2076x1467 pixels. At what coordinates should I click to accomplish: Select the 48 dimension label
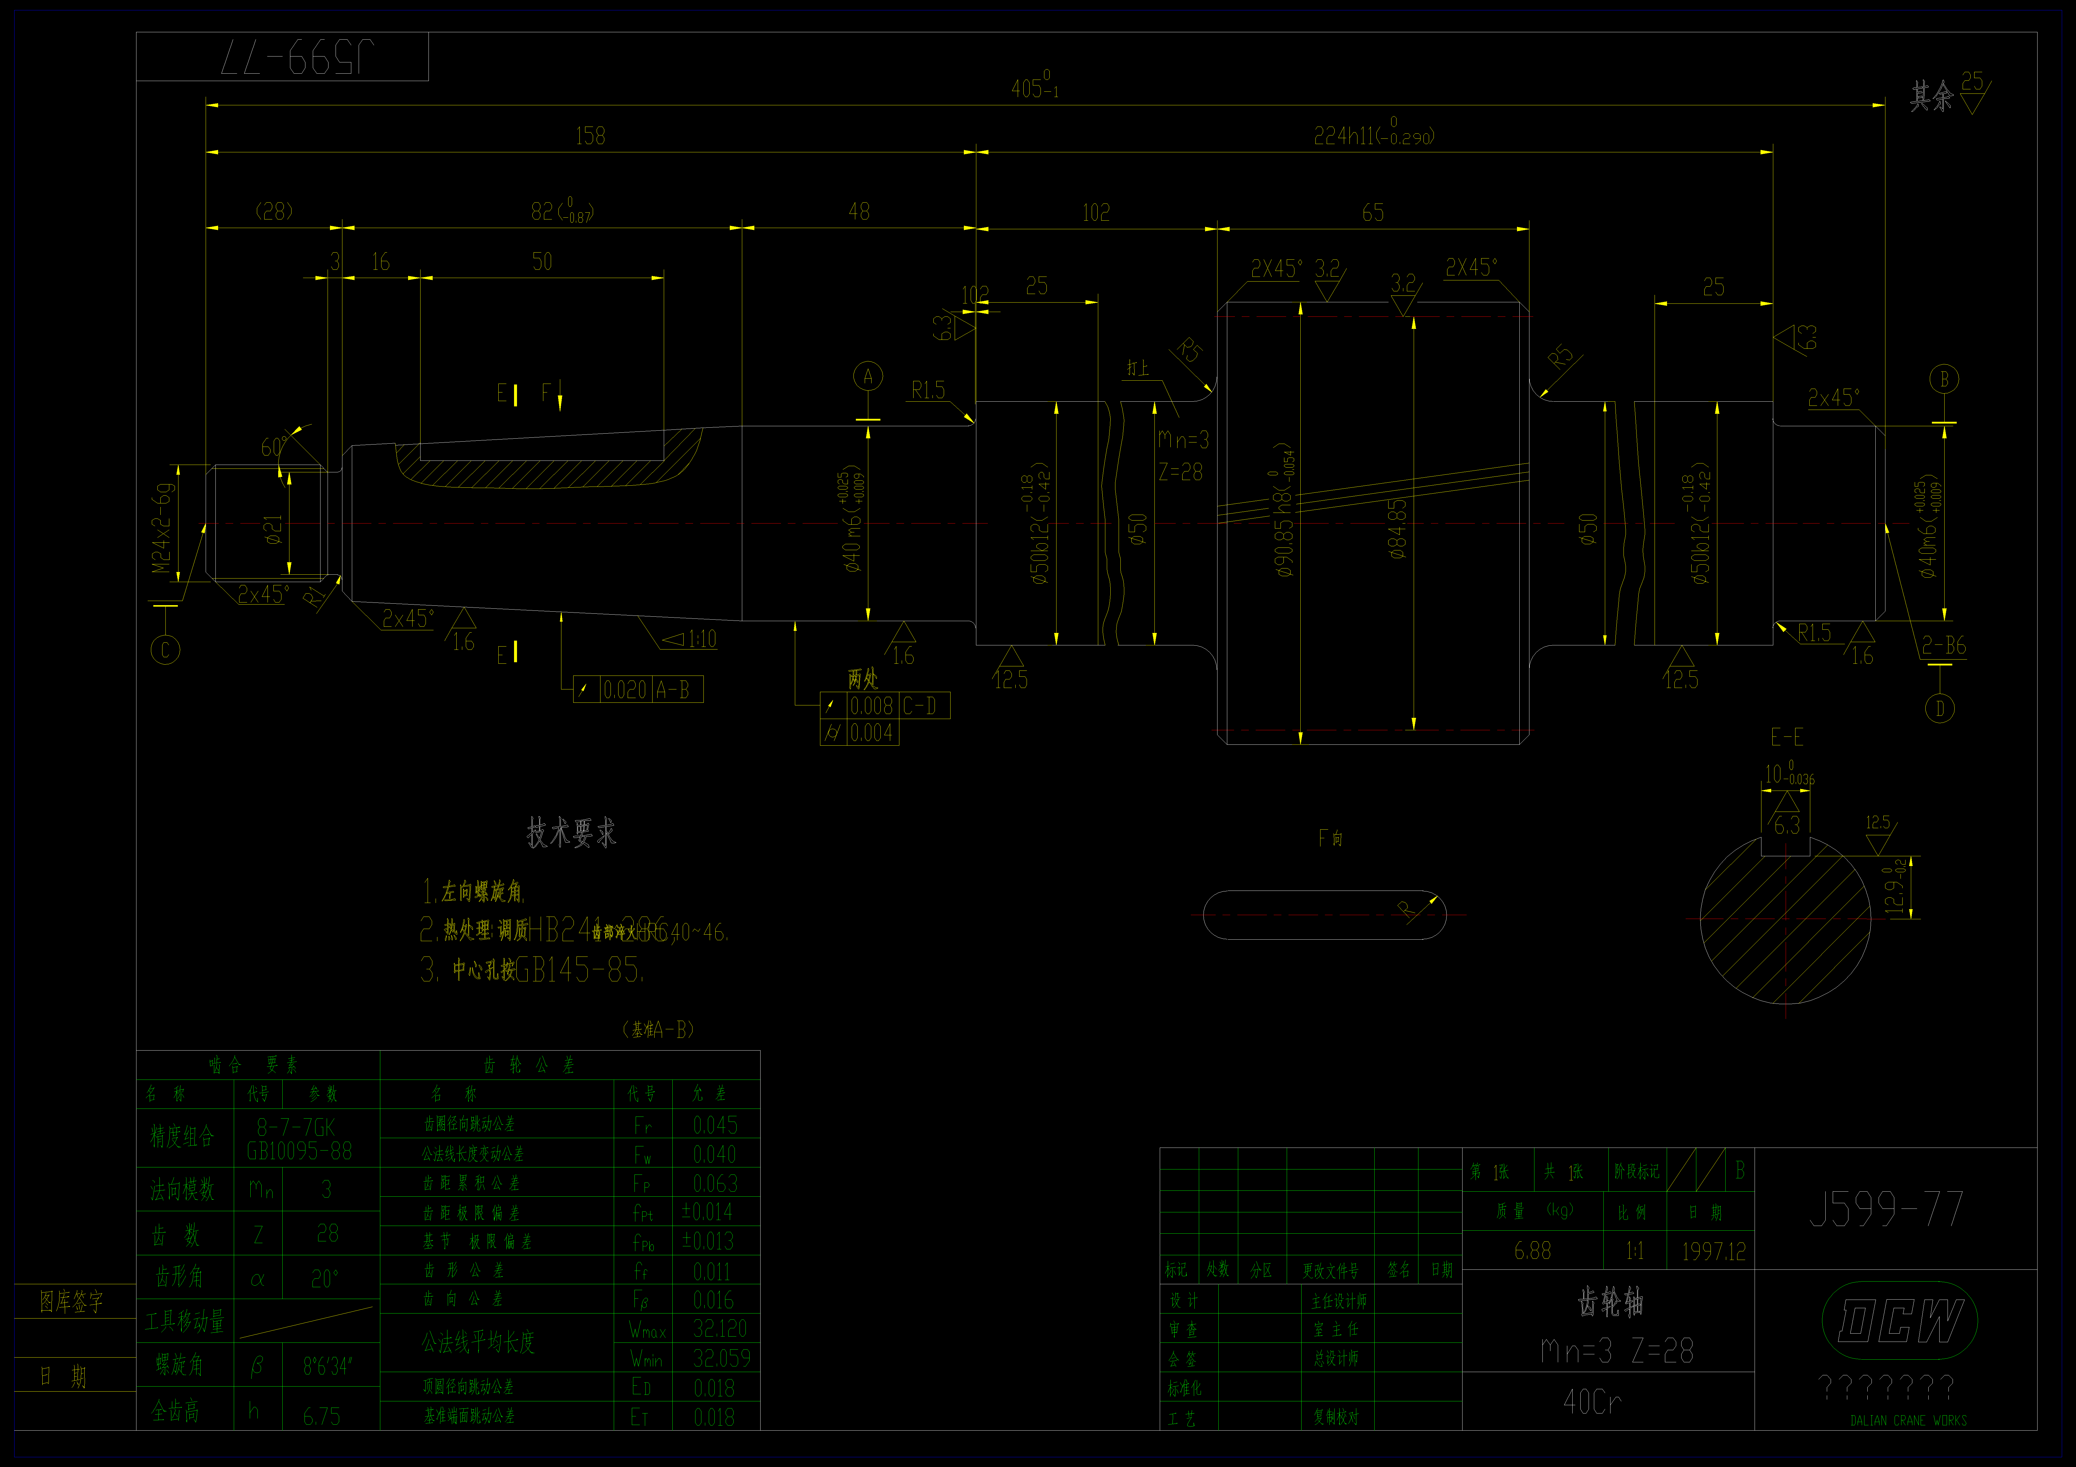(859, 211)
